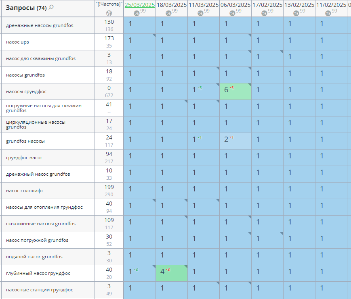Screen dimensions: 351x299
Task: Click the green position 6 cell for насосы грундфос
Action: 235,91
